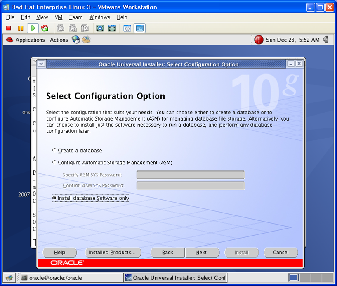Select the Create a database option

pos(78,151)
